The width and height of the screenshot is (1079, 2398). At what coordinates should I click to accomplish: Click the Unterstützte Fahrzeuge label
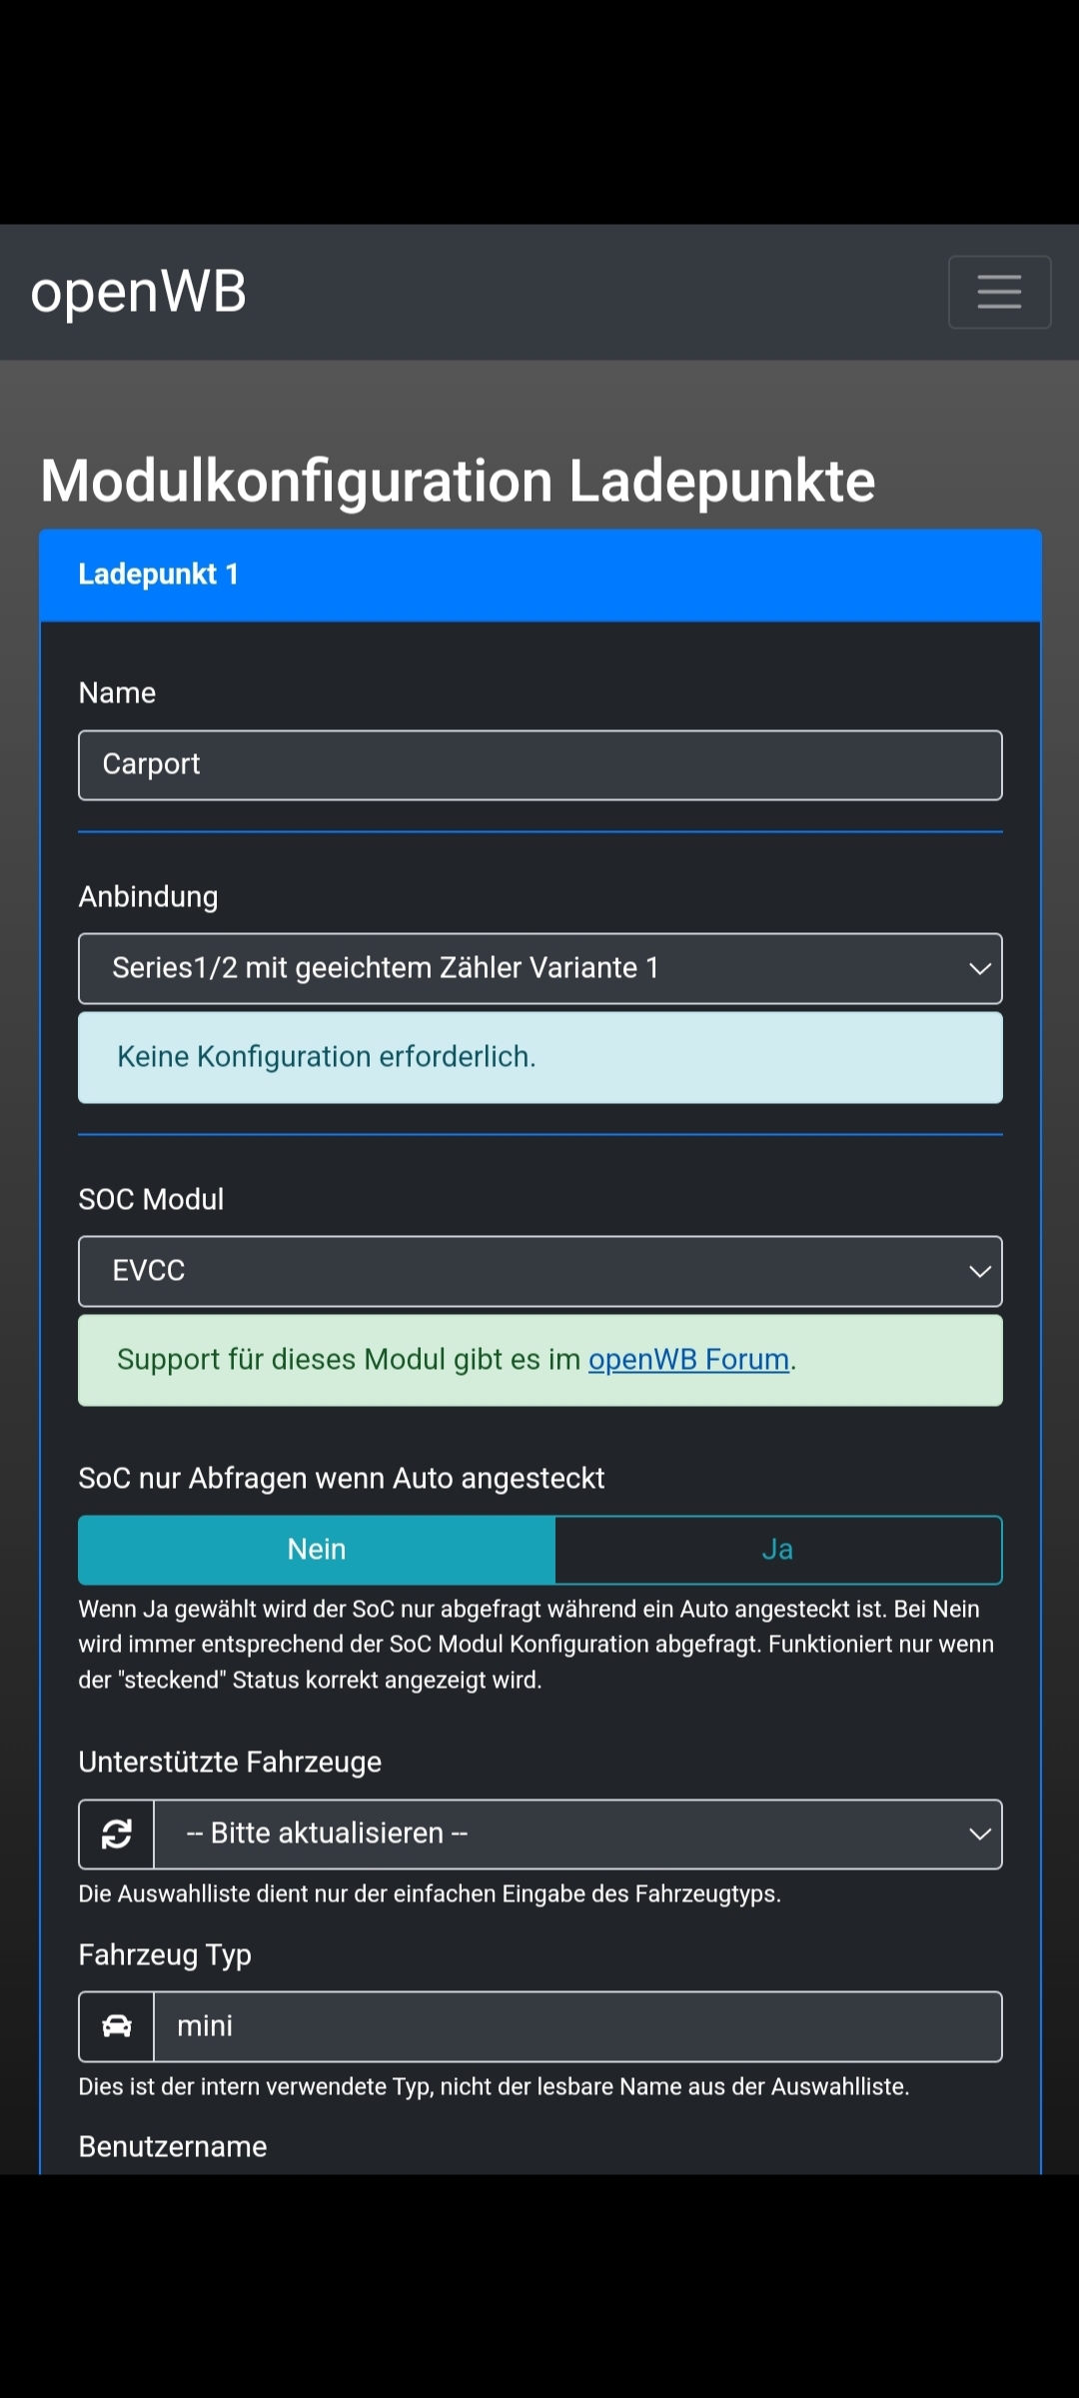pos(230,1762)
